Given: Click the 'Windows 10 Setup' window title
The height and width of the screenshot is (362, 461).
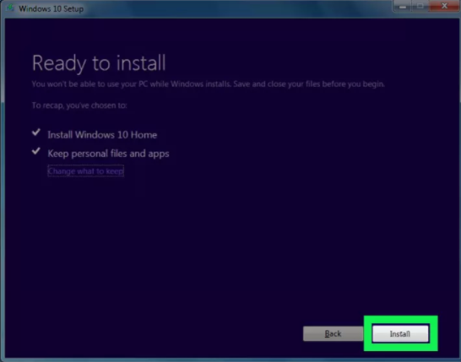Looking at the screenshot, I should tap(52, 8).
